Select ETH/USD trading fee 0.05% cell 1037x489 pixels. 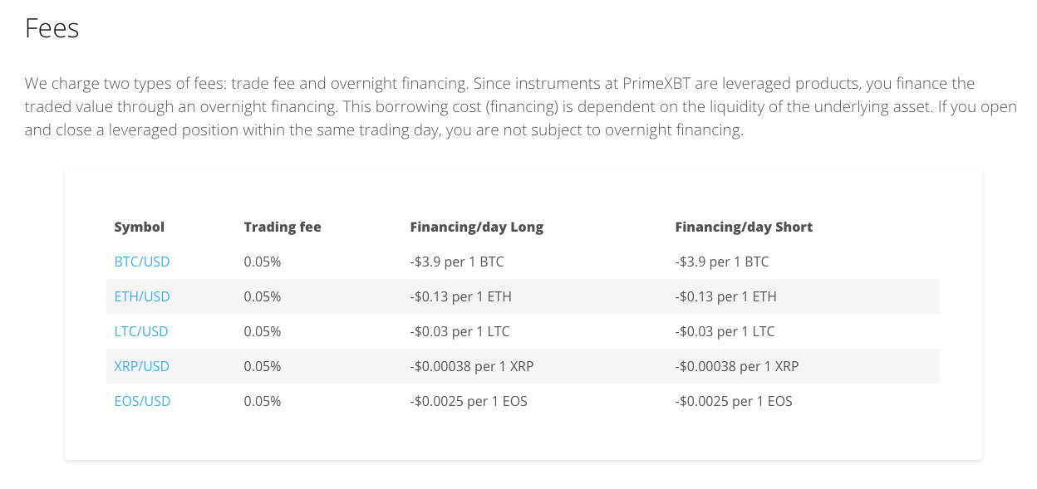click(263, 296)
